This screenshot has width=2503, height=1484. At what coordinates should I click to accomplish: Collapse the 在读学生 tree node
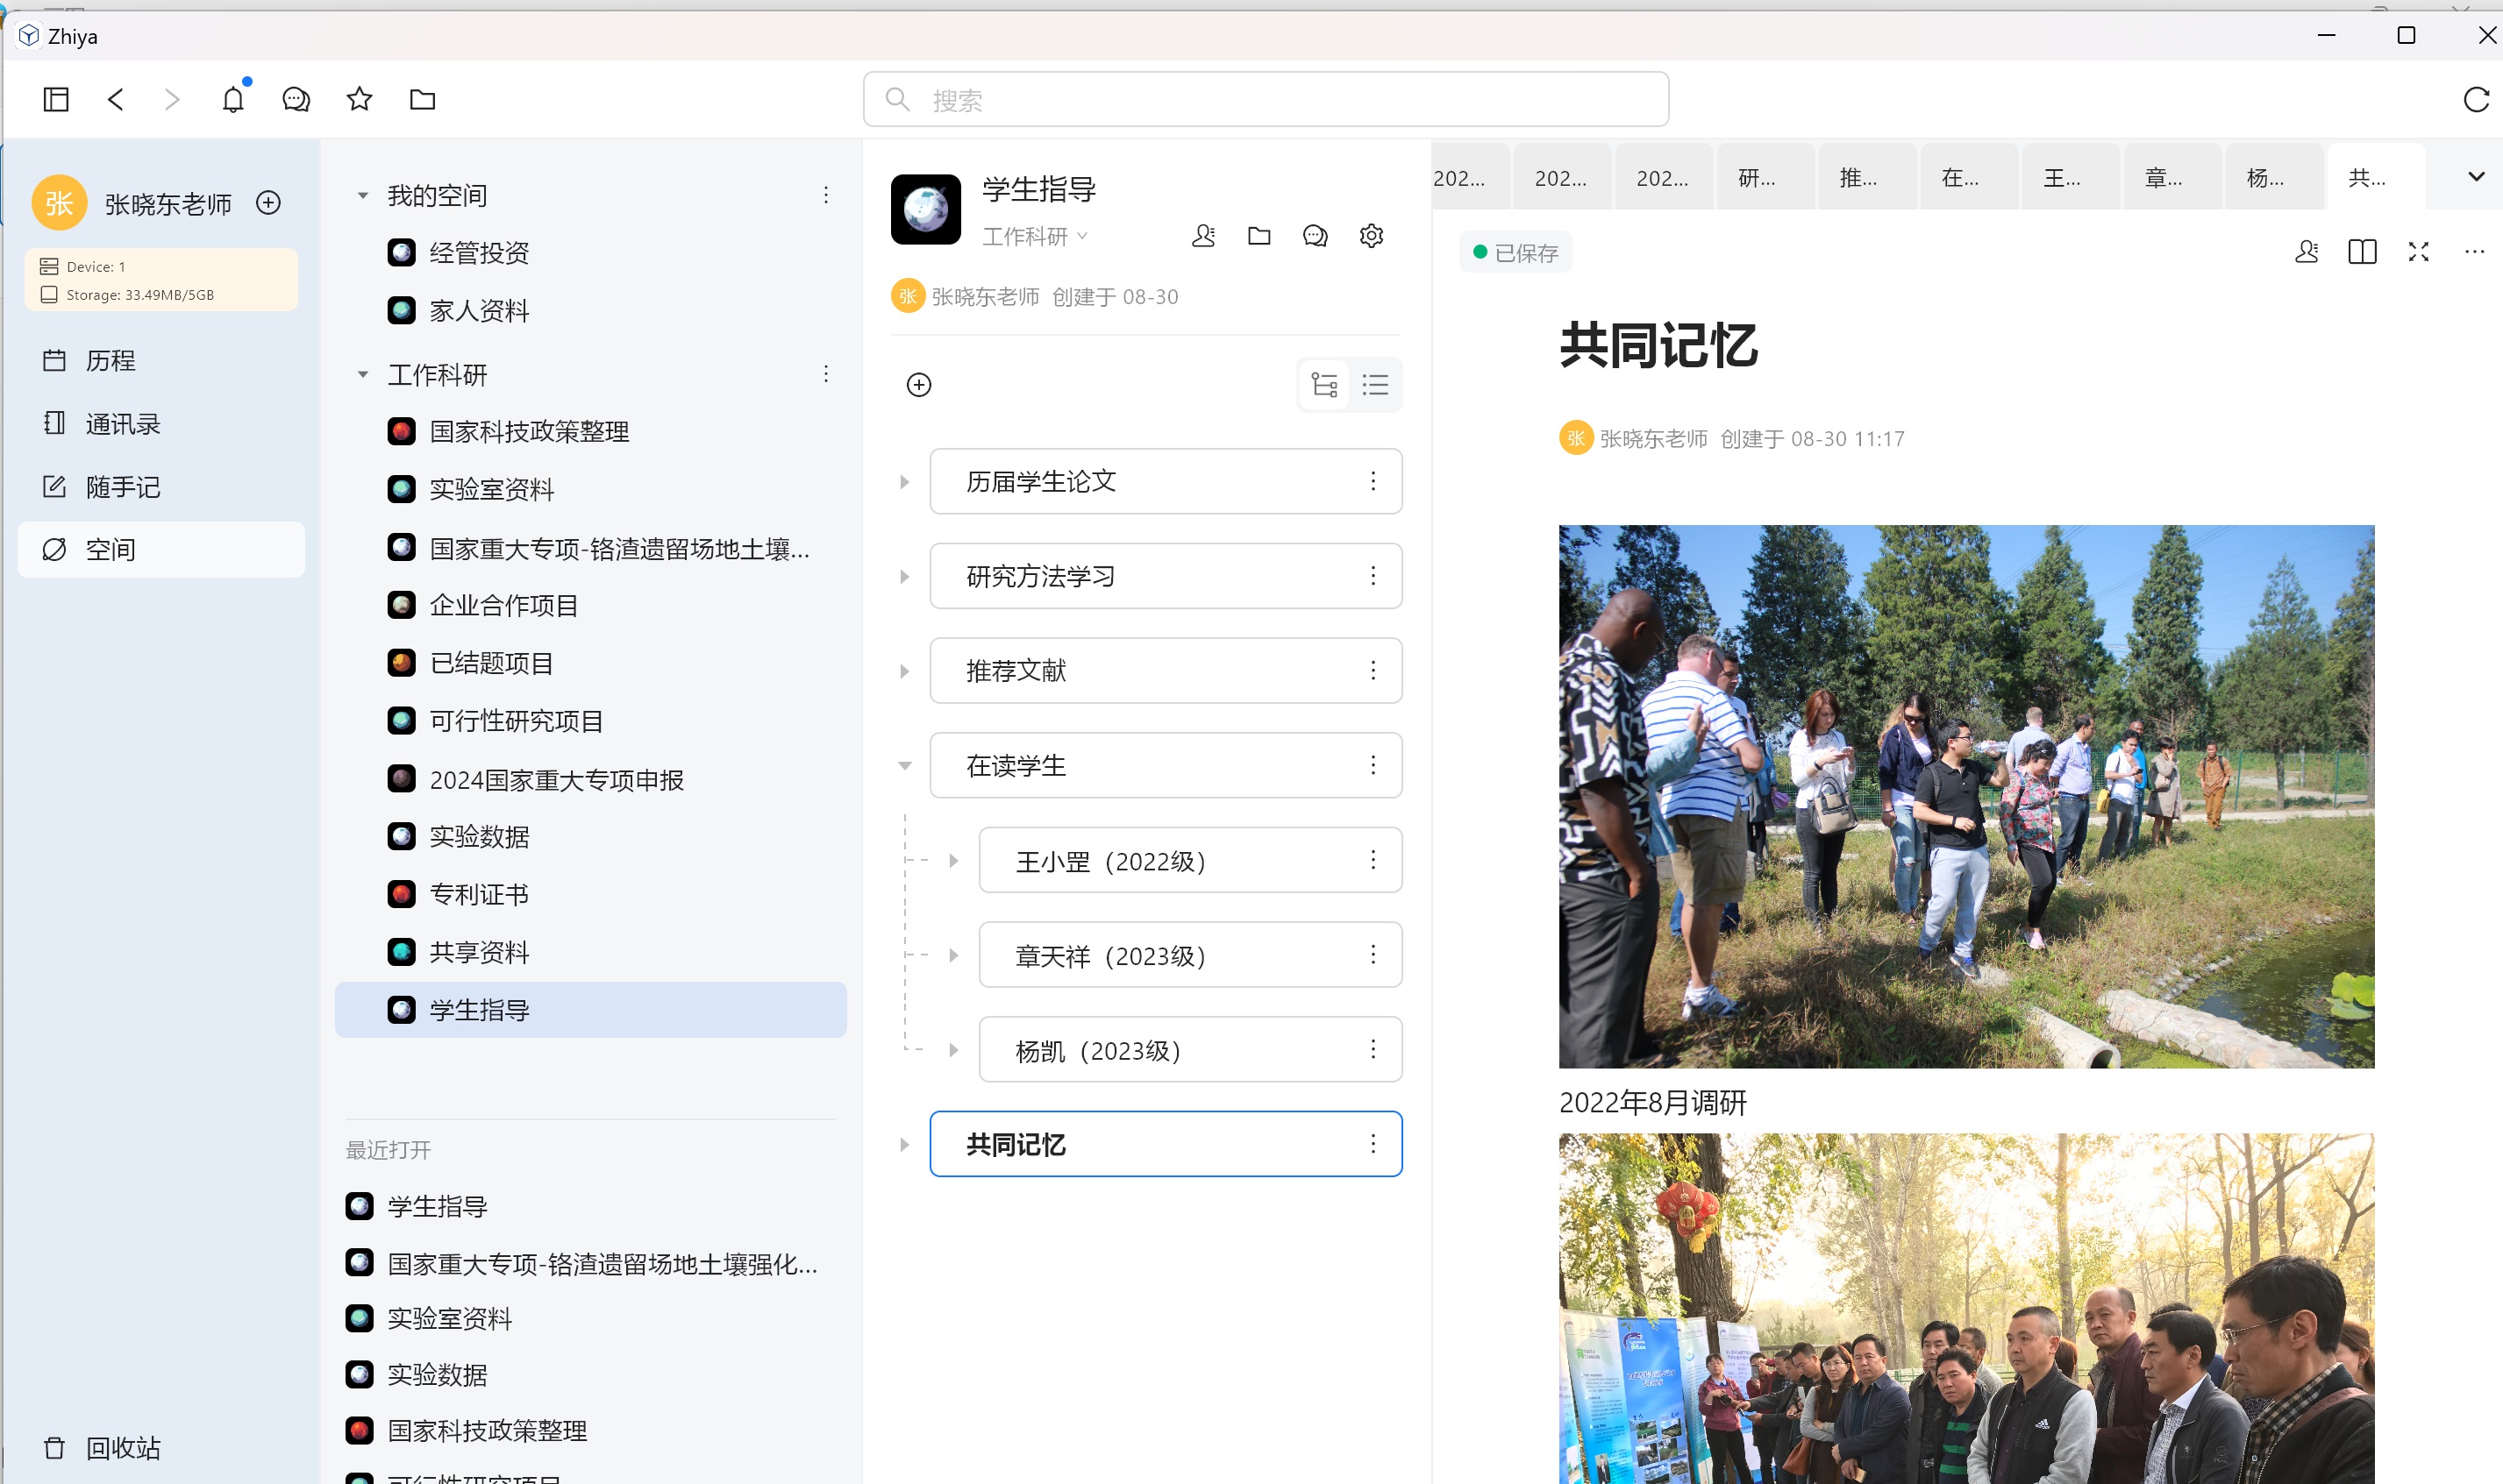point(904,766)
